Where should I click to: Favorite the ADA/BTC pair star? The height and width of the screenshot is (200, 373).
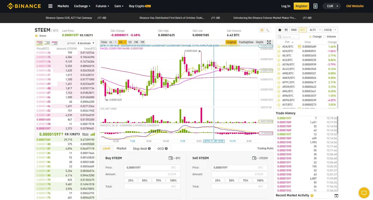[x=279, y=47]
